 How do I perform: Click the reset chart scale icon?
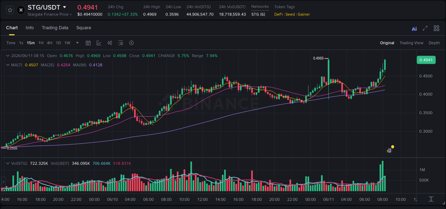(x=431, y=199)
